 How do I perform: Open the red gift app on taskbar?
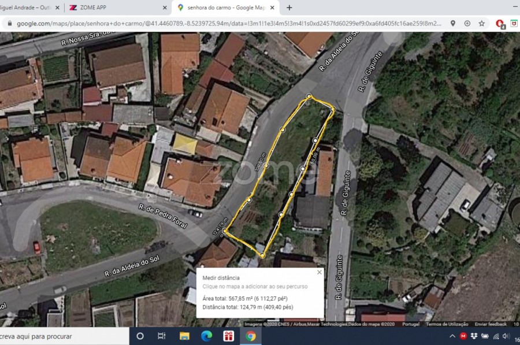pos(229,336)
